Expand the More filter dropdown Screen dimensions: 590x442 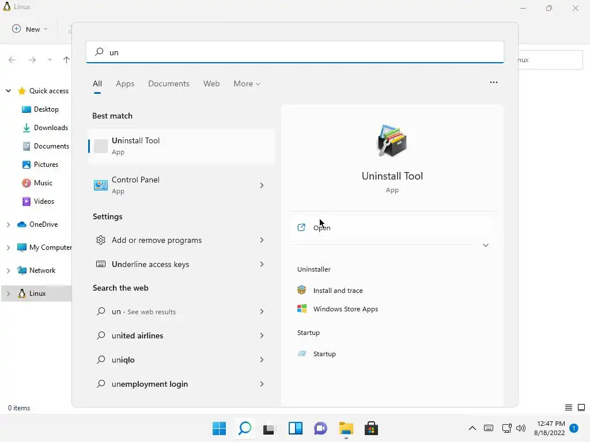tap(247, 84)
